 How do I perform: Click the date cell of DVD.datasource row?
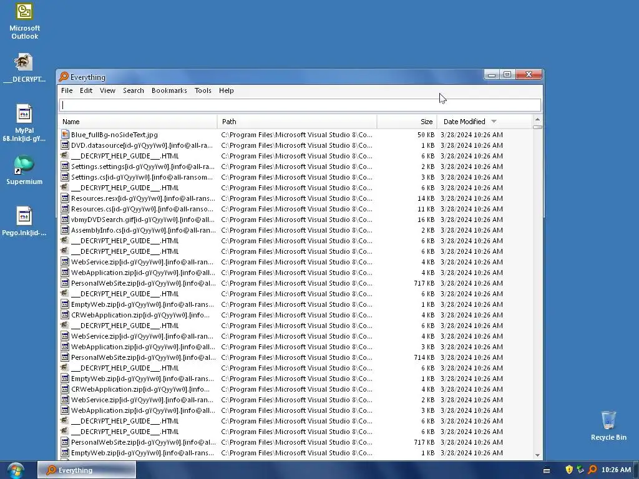(x=472, y=145)
